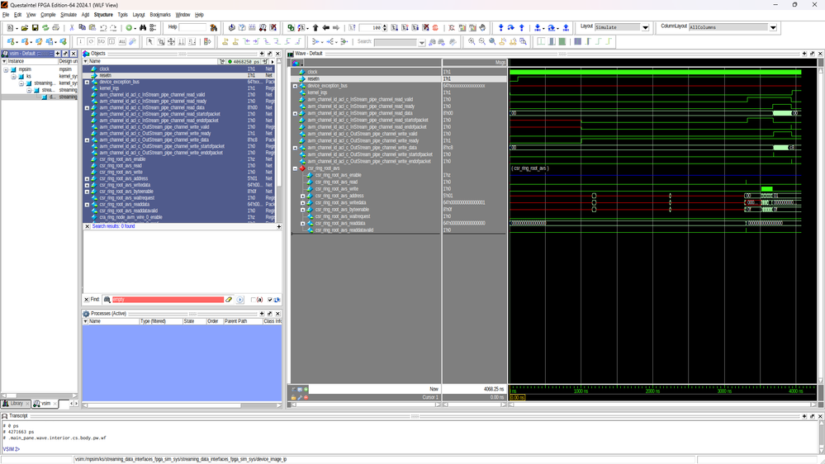Click the Cut scissors icon
This screenshot has width=825, height=464.
click(72, 28)
